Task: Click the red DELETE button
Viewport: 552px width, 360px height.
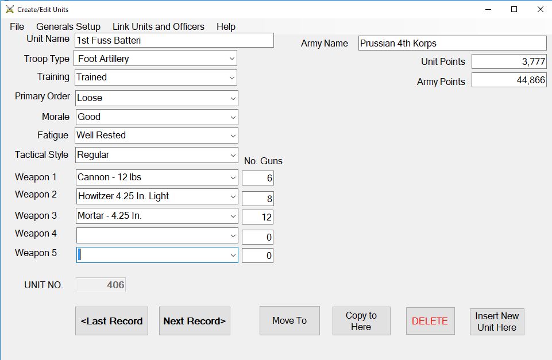Action: [x=430, y=321]
